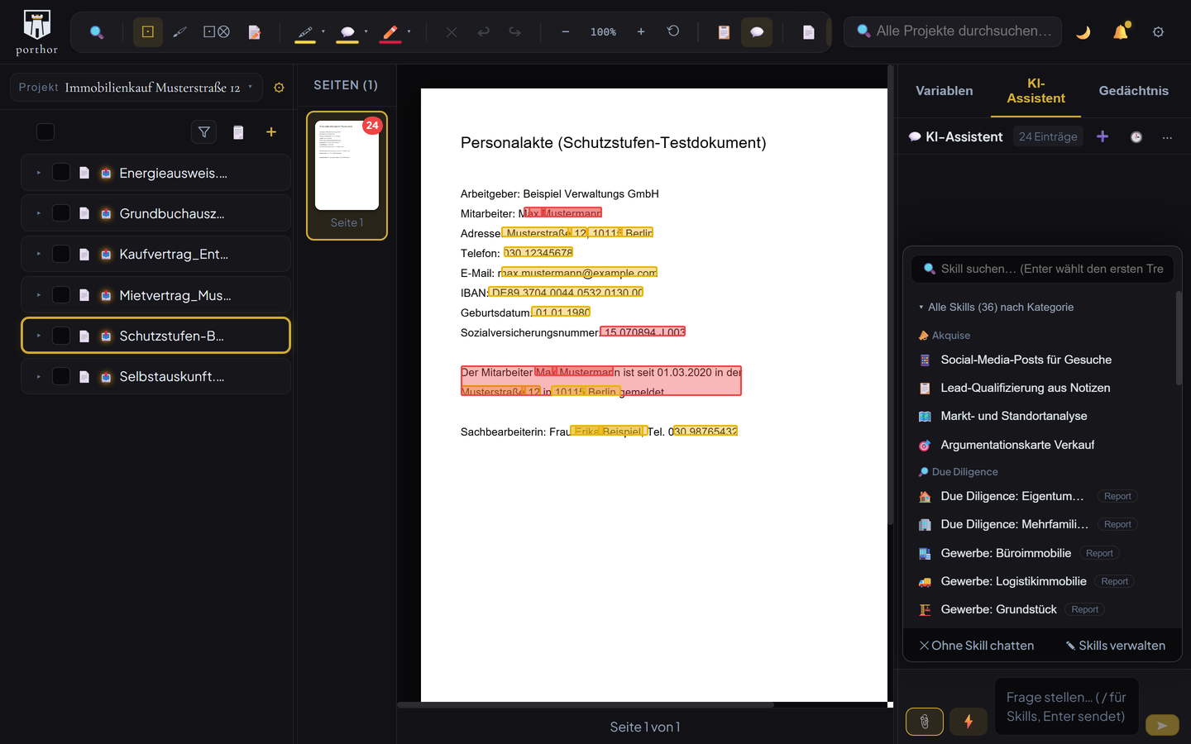Expand the Kaufvertrag_Ent tree row arrow
The image size is (1191, 744).
click(38, 254)
